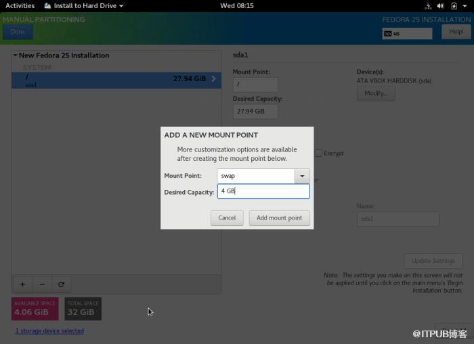Open the clock Wed 08:15 menu
Viewport: 474px width, 344px height.
click(237, 5)
